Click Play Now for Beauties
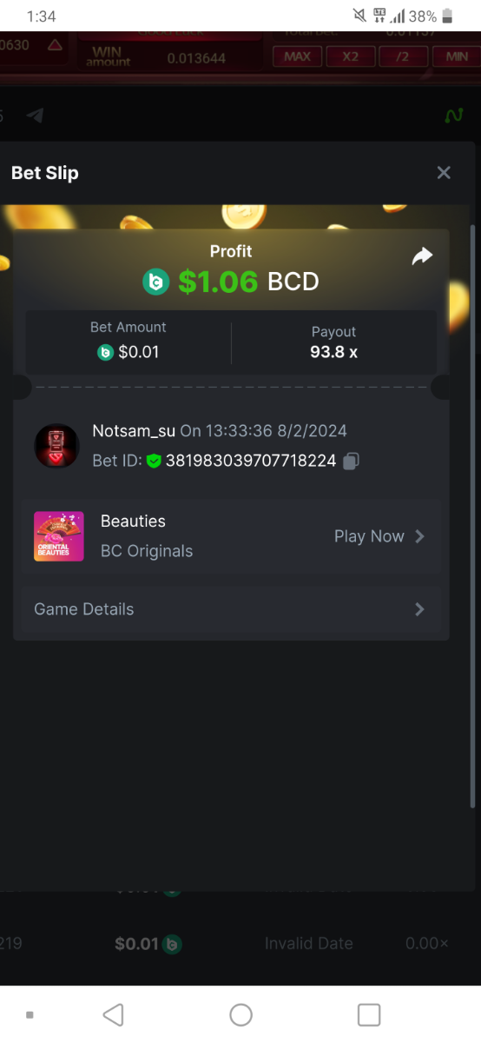 point(369,536)
